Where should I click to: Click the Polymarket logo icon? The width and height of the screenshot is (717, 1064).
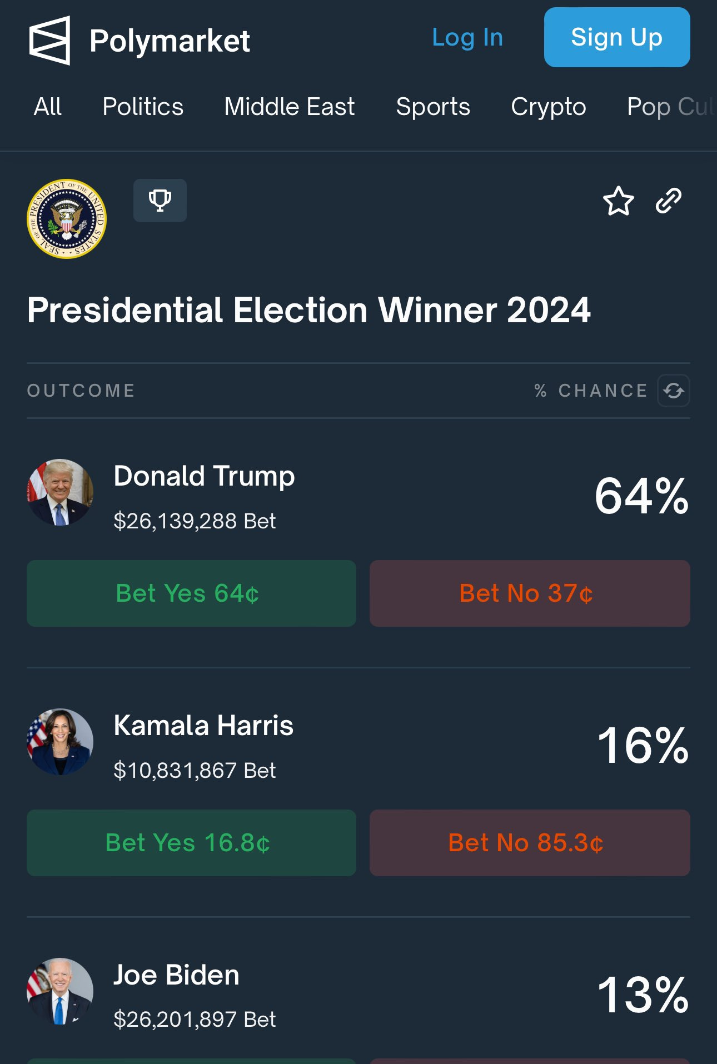pyautogui.click(x=50, y=41)
